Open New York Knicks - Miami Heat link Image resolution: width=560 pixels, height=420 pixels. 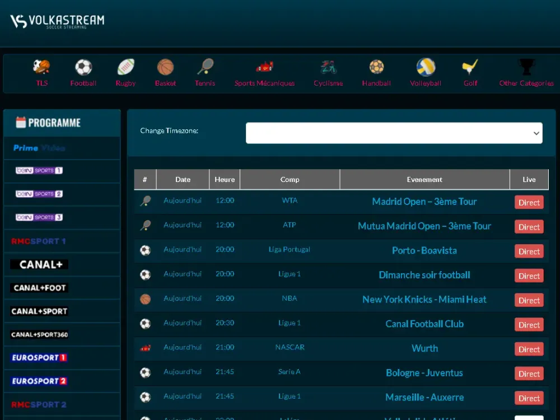point(424,300)
